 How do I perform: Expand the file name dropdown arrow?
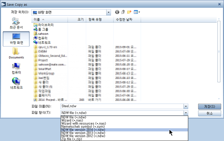tap(186, 106)
